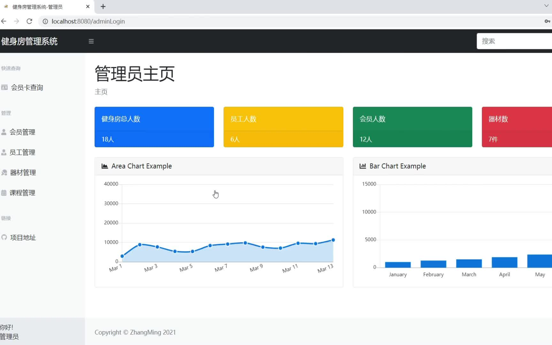Close the 健身房管理系统 browser tab
552x345 pixels.
pos(88,7)
